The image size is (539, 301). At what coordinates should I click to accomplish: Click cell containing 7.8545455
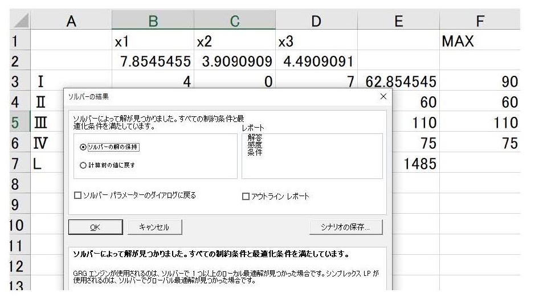153,62
